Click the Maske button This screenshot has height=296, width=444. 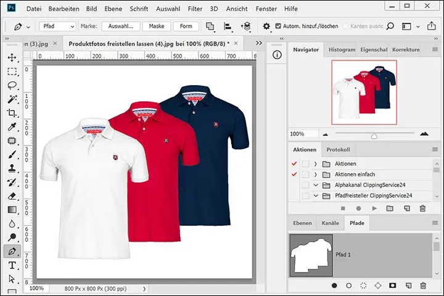tap(157, 27)
